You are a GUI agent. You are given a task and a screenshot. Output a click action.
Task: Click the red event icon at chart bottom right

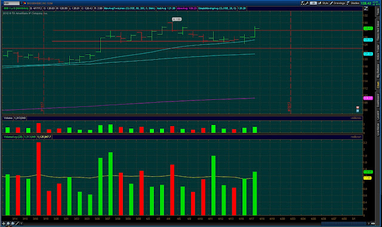coord(358,108)
